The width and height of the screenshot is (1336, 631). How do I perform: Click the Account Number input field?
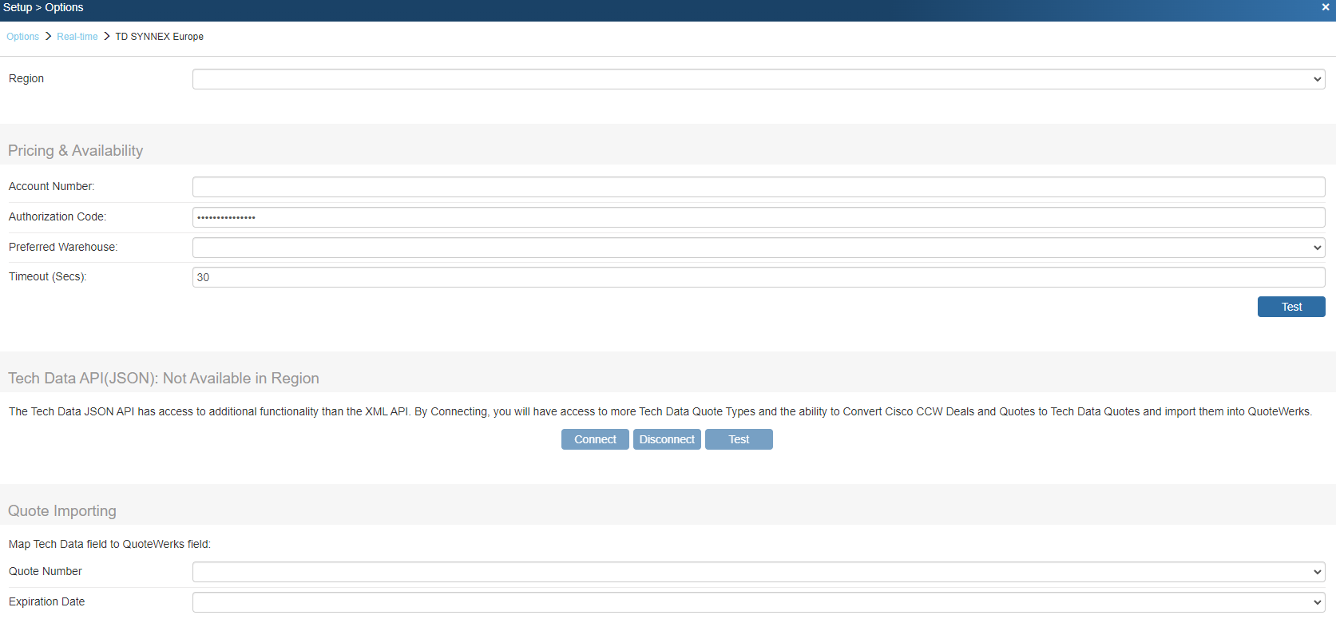tap(759, 187)
